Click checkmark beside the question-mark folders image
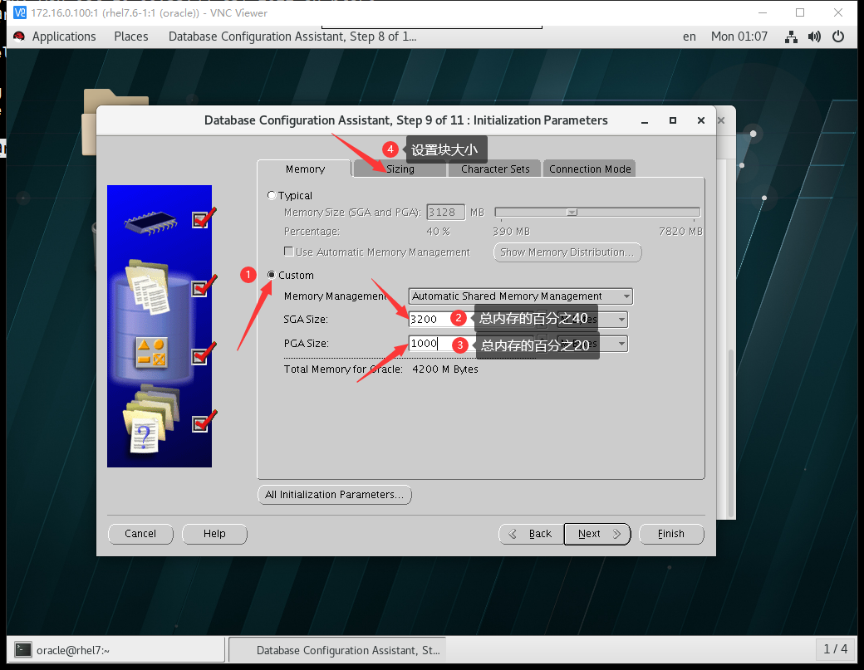The height and width of the screenshot is (670, 864). coord(202,422)
